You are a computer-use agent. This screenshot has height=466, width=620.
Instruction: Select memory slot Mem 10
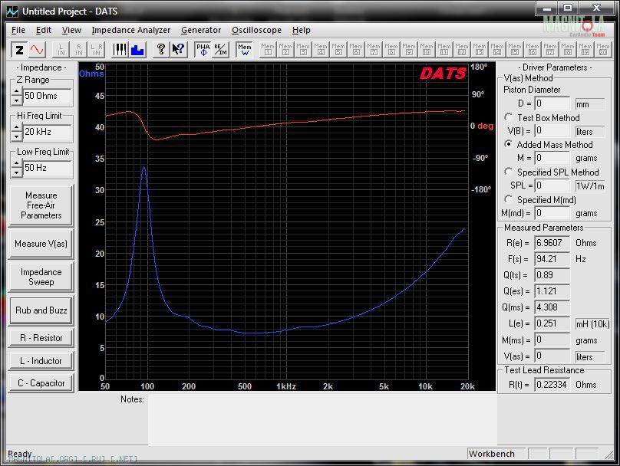(427, 50)
